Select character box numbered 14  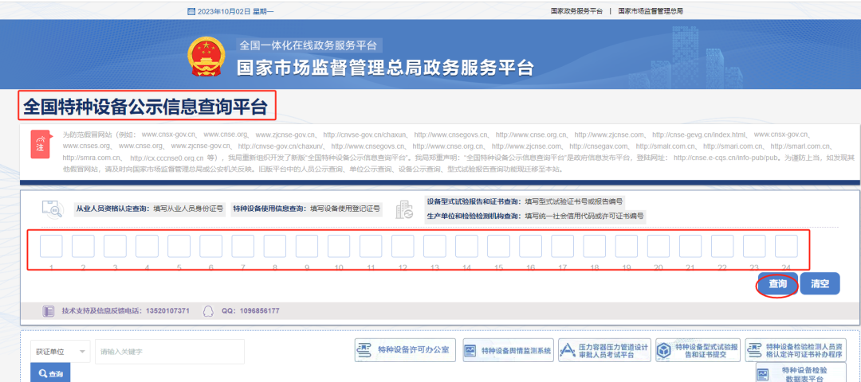466,247
